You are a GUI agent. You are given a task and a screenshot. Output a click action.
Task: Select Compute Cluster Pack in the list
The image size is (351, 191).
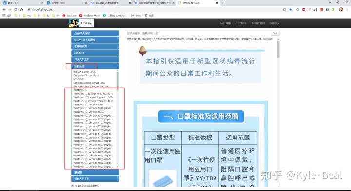86,75
